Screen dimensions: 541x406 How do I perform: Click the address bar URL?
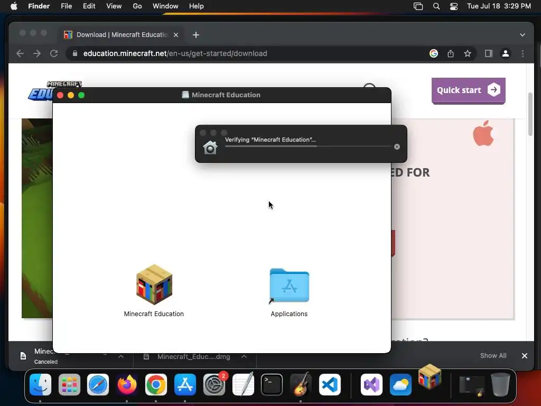(x=175, y=53)
